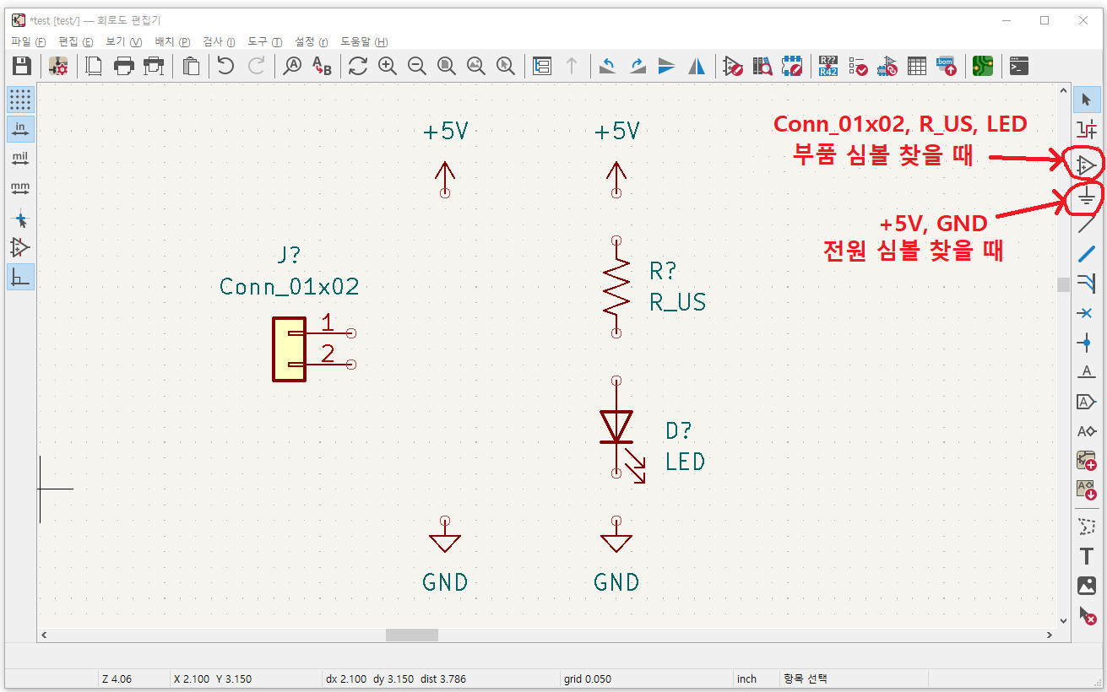Zoom to fit objects icon
The width and height of the screenshot is (1107, 692).
pos(476,66)
